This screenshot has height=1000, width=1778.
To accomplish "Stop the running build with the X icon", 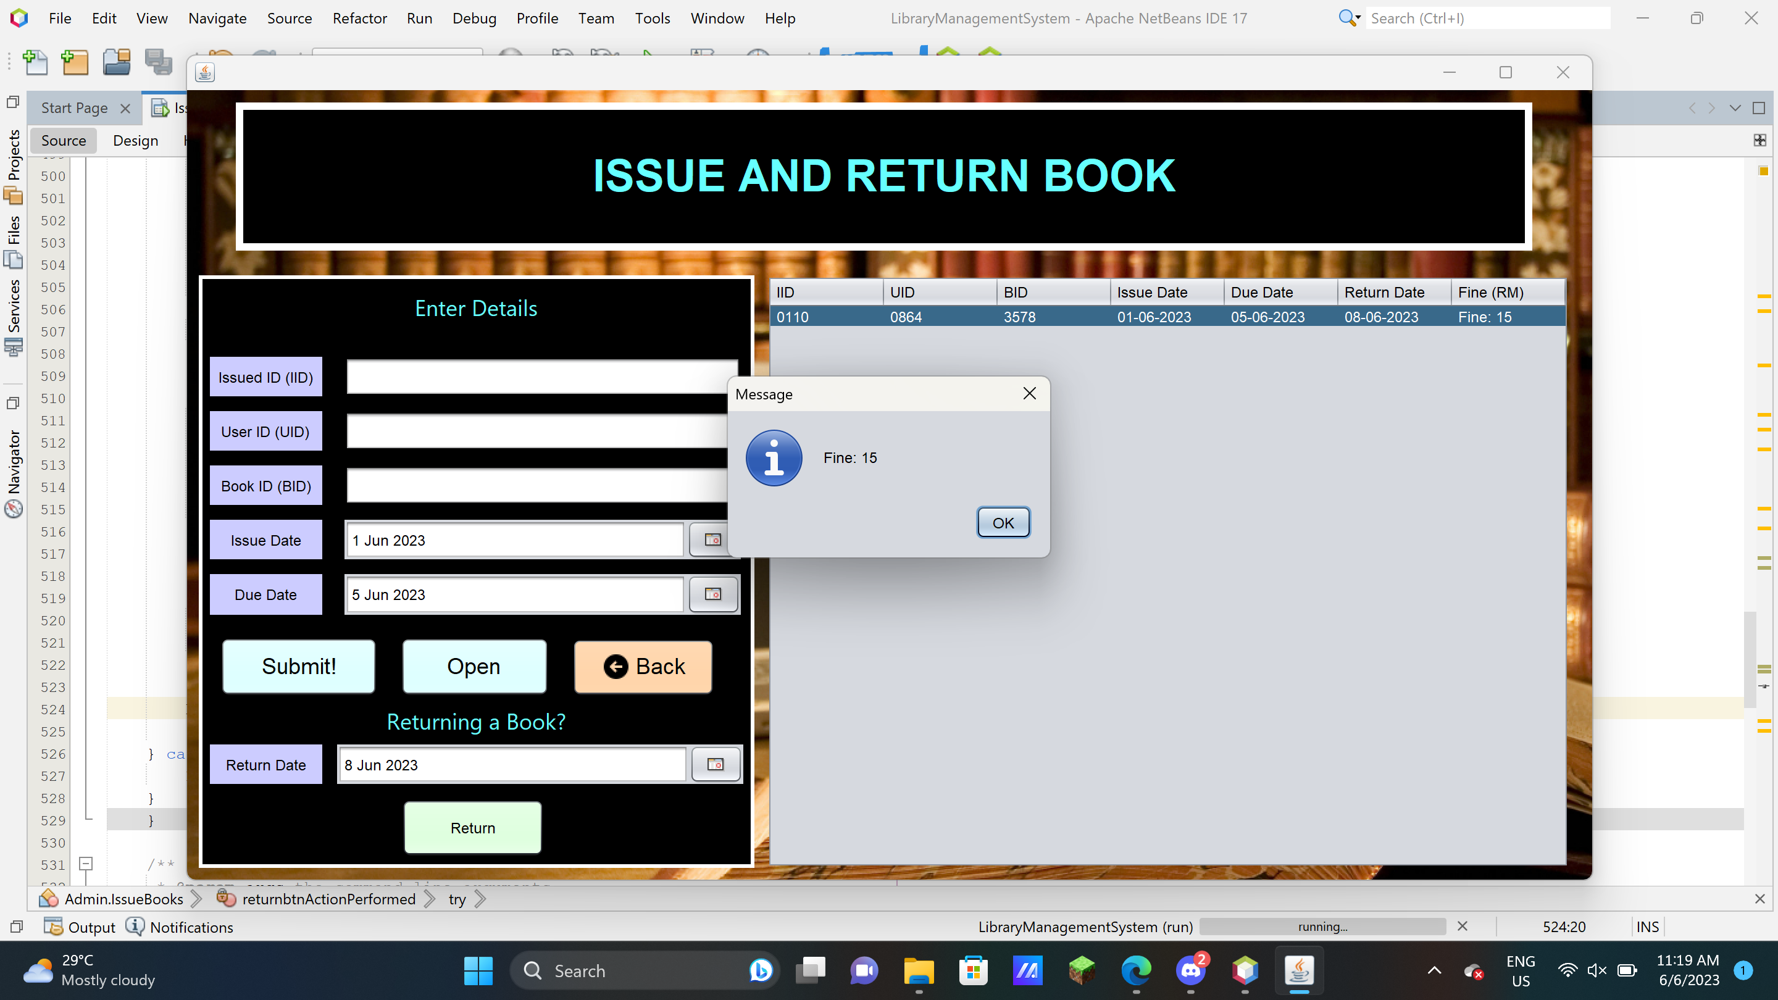I will point(1463,927).
